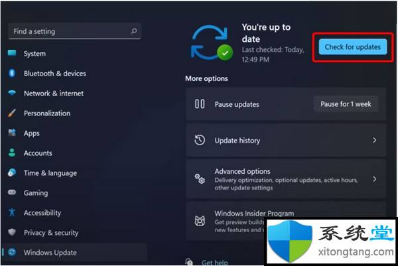
Task: Expand Update history chevron
Action: (x=375, y=140)
